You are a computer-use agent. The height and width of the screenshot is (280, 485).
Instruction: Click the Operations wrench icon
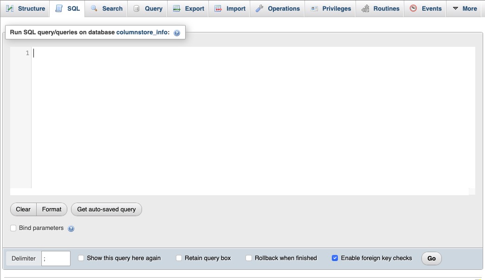tap(260, 8)
